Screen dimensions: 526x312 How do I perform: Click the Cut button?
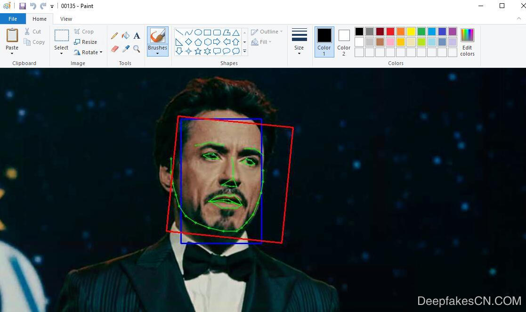pyautogui.click(x=33, y=32)
